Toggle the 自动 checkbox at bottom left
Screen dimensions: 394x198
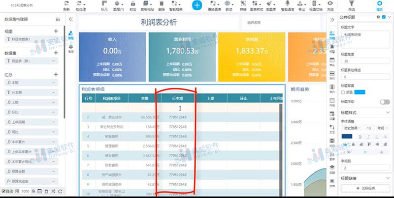pyautogui.click(x=3, y=191)
